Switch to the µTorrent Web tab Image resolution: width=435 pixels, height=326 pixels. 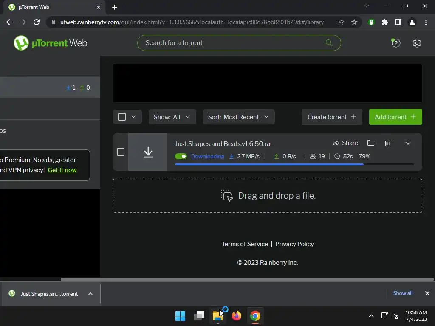53,8
